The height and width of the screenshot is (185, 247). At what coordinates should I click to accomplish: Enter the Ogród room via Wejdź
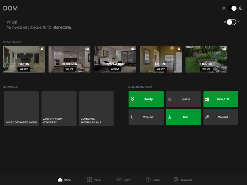pyautogui.click(x=206, y=69)
